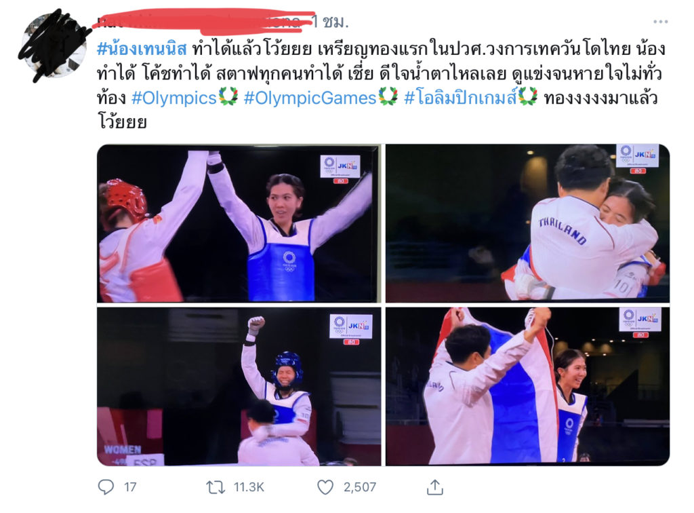View photo of athlete holding Thai flag
Image resolution: width=694 pixels, height=513 pixels.
pos(527,386)
